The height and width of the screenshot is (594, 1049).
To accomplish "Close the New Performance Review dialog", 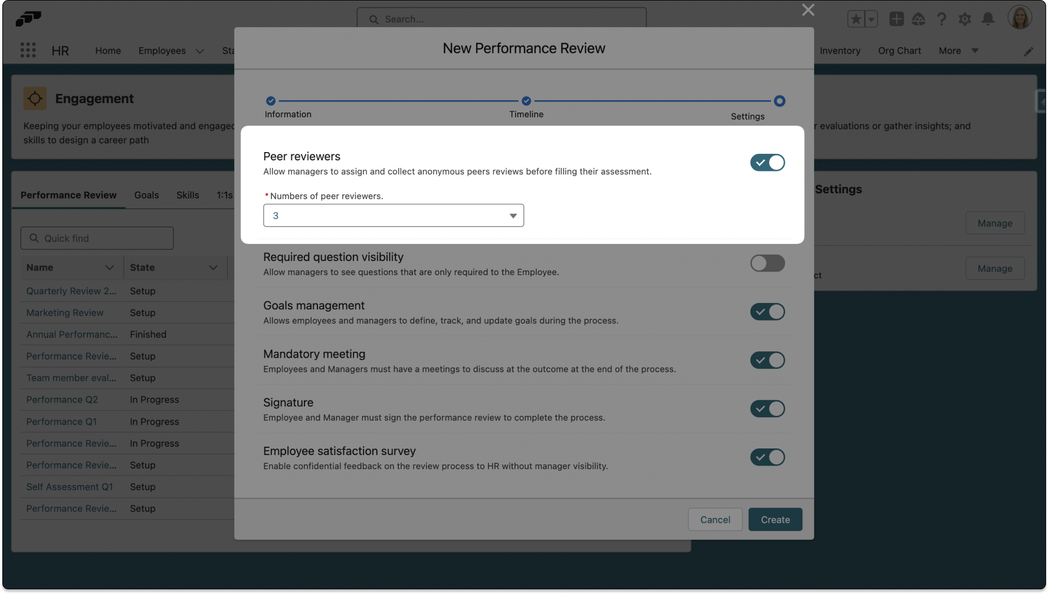I will pos(808,10).
